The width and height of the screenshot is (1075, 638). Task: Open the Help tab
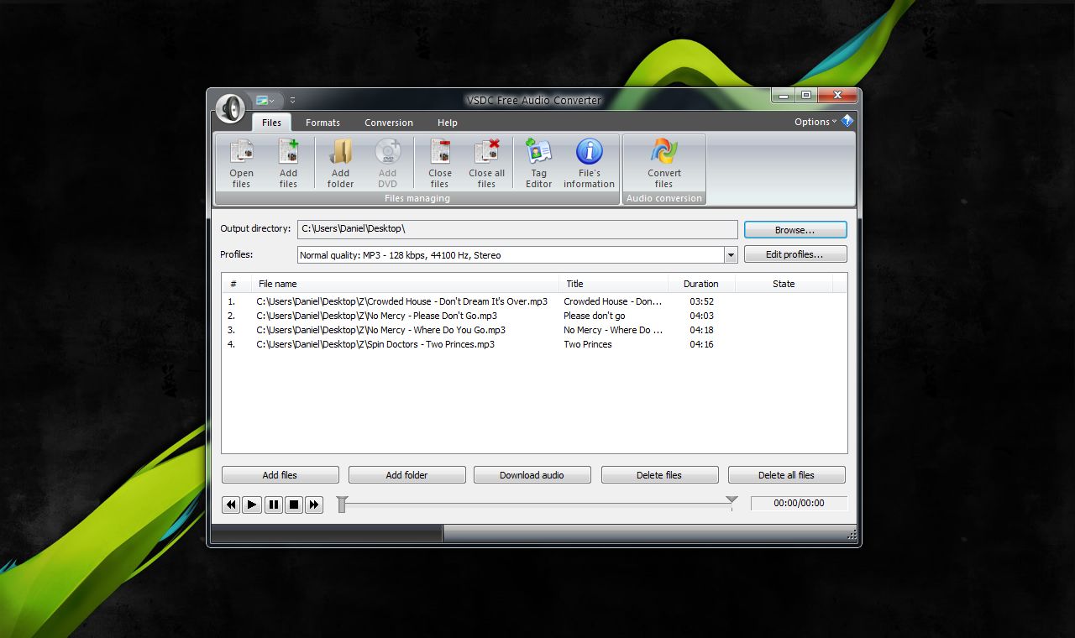[448, 123]
